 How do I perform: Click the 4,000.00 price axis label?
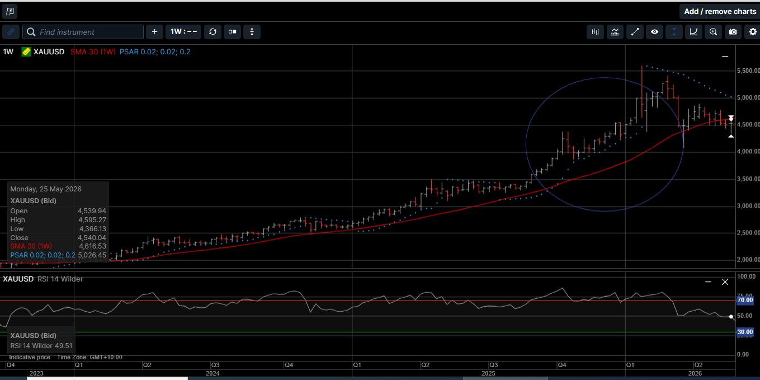pyautogui.click(x=748, y=152)
